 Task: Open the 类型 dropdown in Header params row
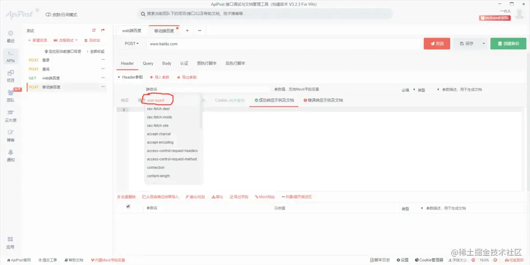pos(428,90)
